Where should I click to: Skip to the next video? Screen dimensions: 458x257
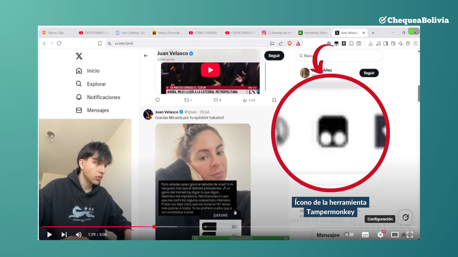coord(64,235)
